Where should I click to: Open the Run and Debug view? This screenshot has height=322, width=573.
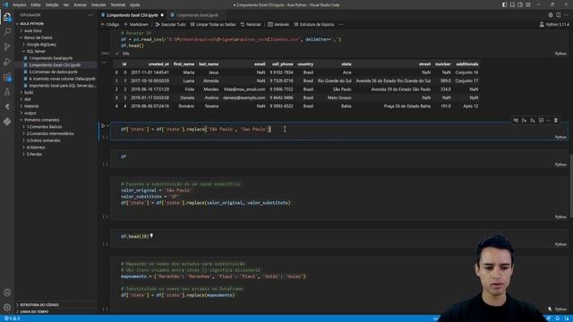(x=7, y=62)
